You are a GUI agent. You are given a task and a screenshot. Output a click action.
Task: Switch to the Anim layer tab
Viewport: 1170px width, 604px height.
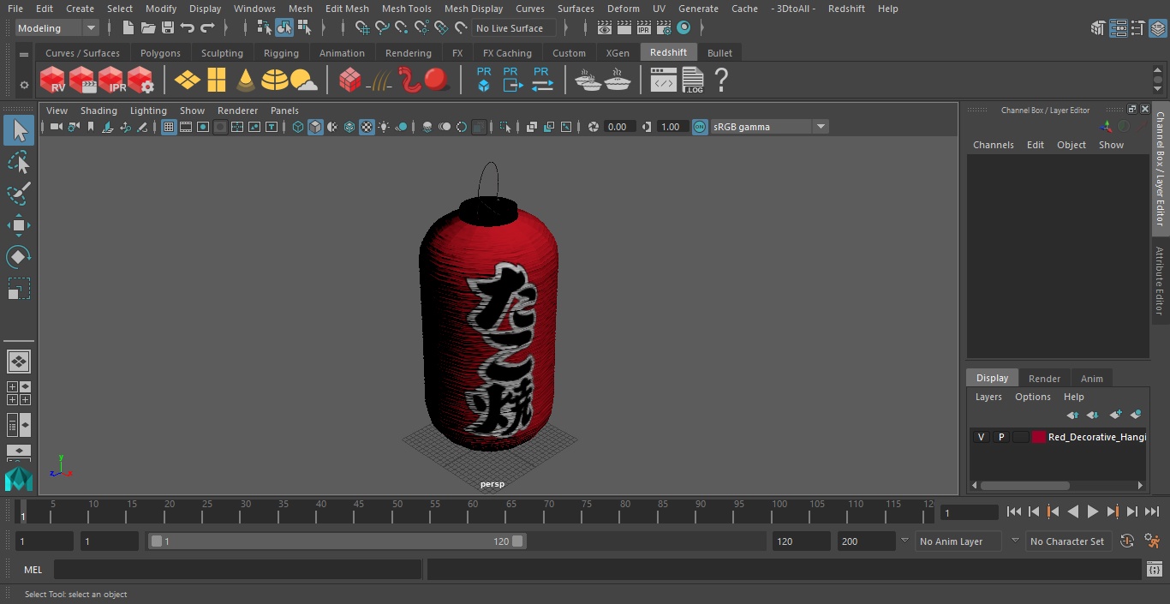(x=1091, y=378)
